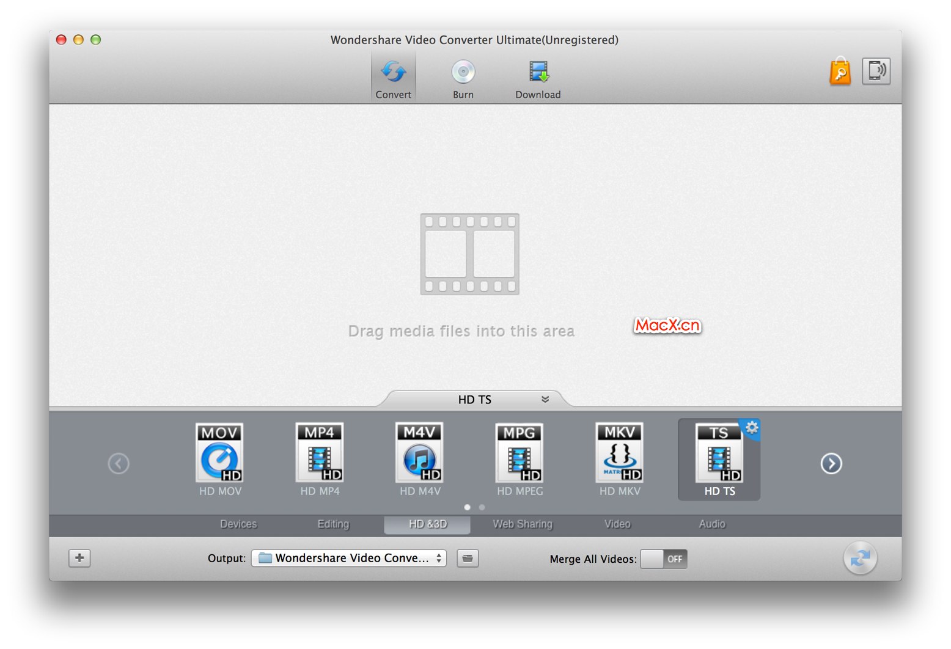Select the HD MOV format
This screenshot has height=649, width=951.
pyautogui.click(x=220, y=460)
